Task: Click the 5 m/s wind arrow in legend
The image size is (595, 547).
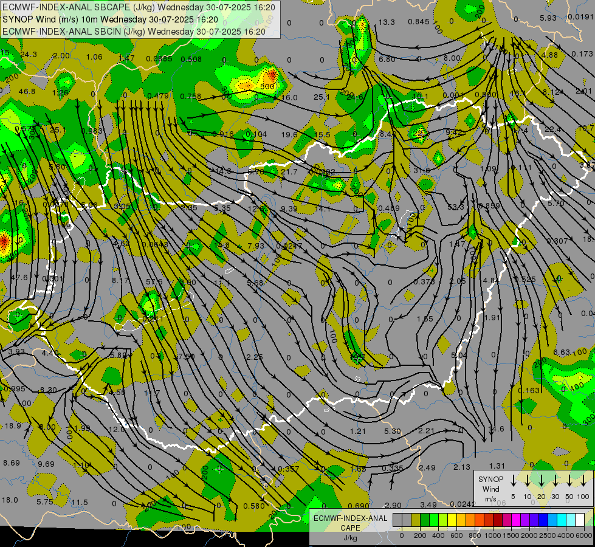Action: [514, 481]
